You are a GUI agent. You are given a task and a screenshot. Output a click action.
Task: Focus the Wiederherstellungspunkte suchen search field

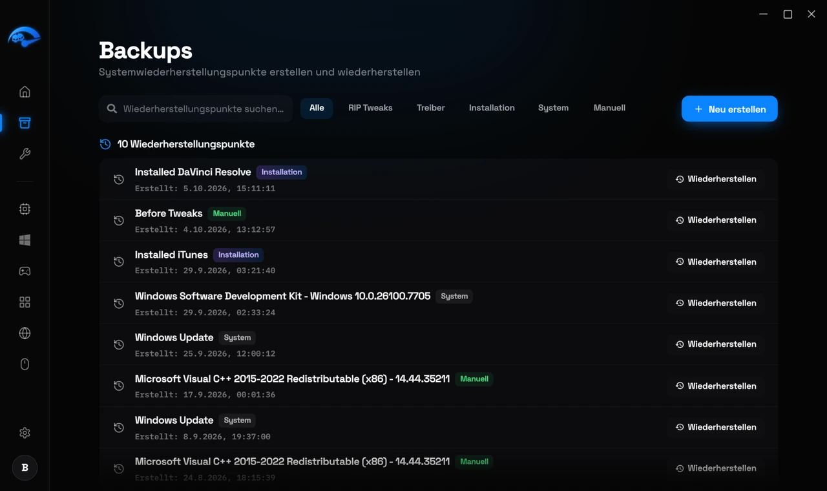coord(196,109)
